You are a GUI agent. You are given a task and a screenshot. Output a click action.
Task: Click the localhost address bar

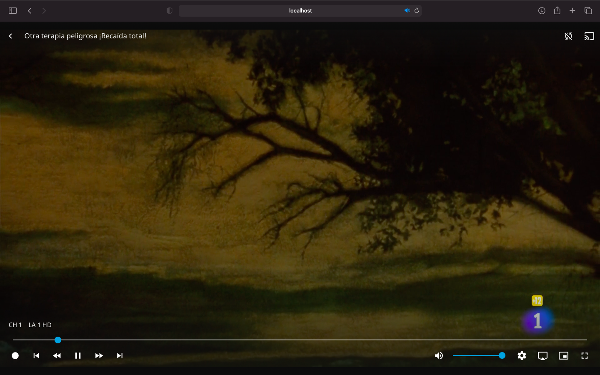300,10
